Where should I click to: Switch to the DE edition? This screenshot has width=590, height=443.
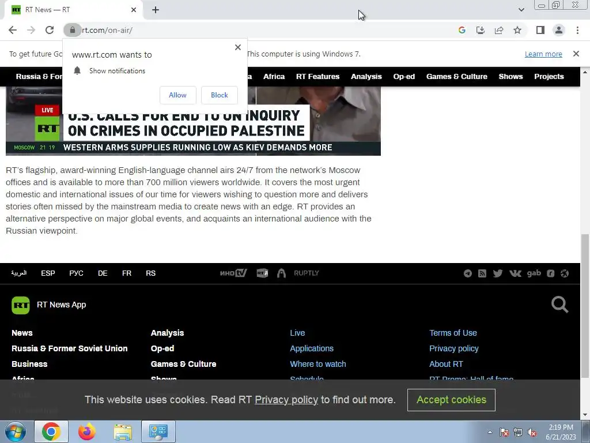click(x=103, y=273)
